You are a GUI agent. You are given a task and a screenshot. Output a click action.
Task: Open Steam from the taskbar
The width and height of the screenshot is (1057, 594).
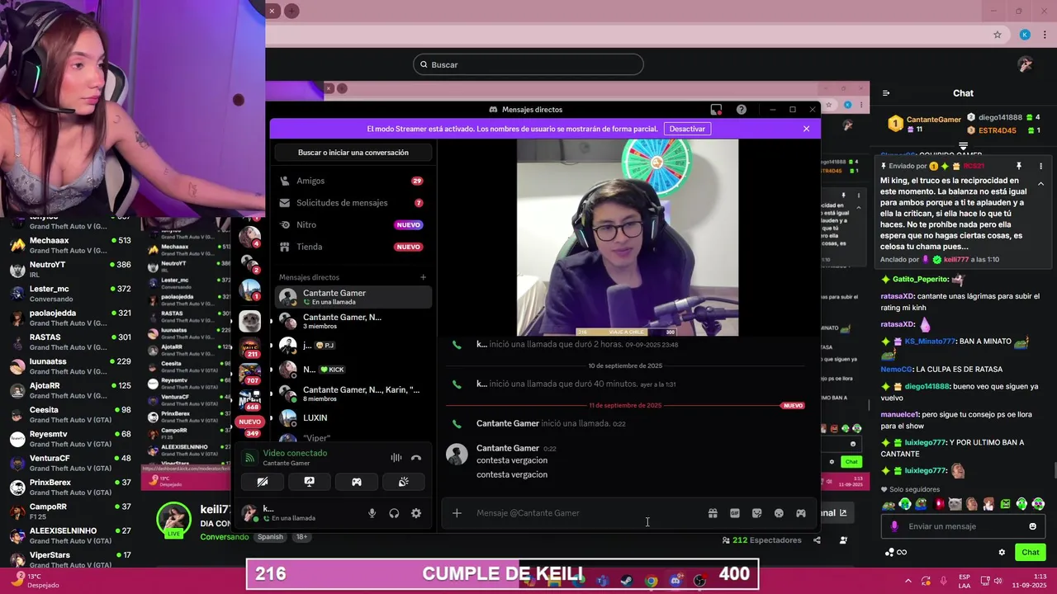click(627, 581)
